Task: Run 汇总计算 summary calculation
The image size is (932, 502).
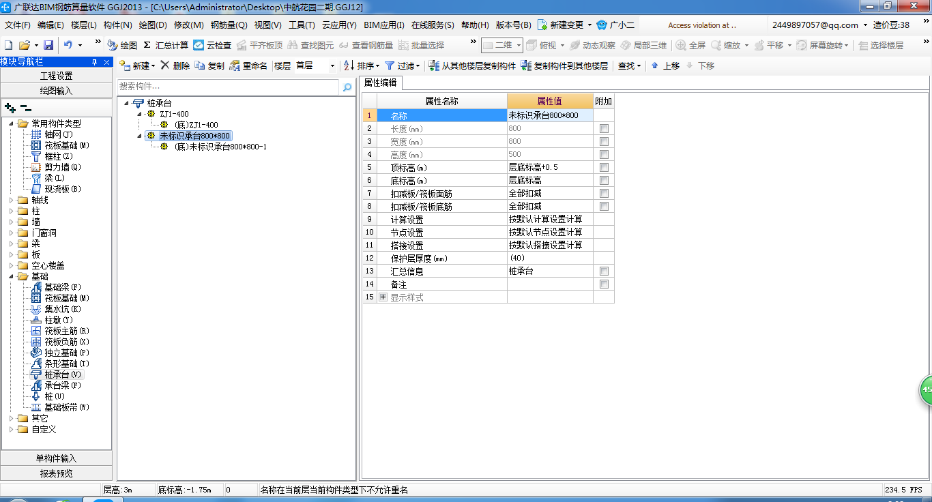Action: [x=166, y=45]
